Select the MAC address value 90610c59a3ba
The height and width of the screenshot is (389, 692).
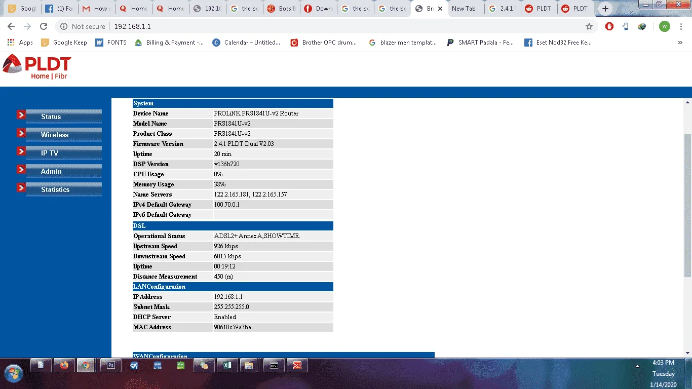[233, 327]
